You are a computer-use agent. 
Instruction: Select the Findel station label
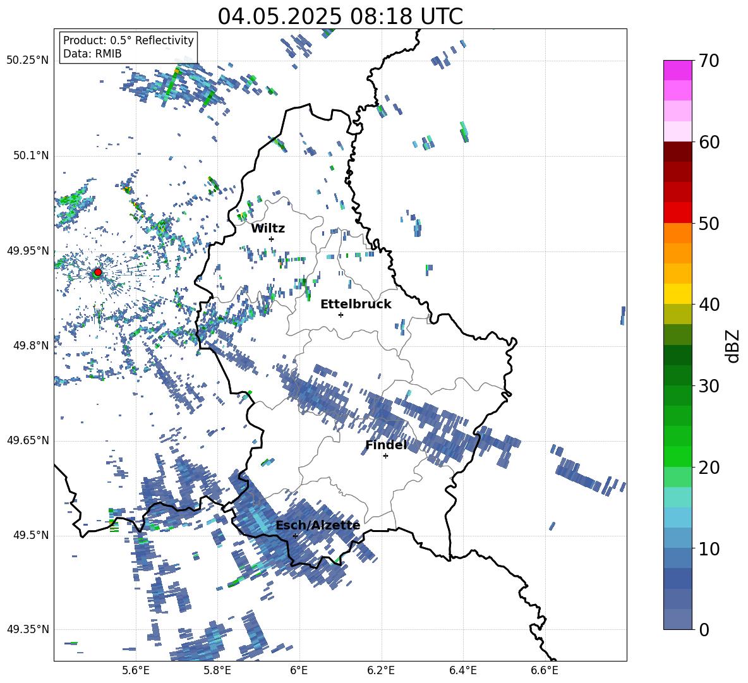pyautogui.click(x=386, y=445)
